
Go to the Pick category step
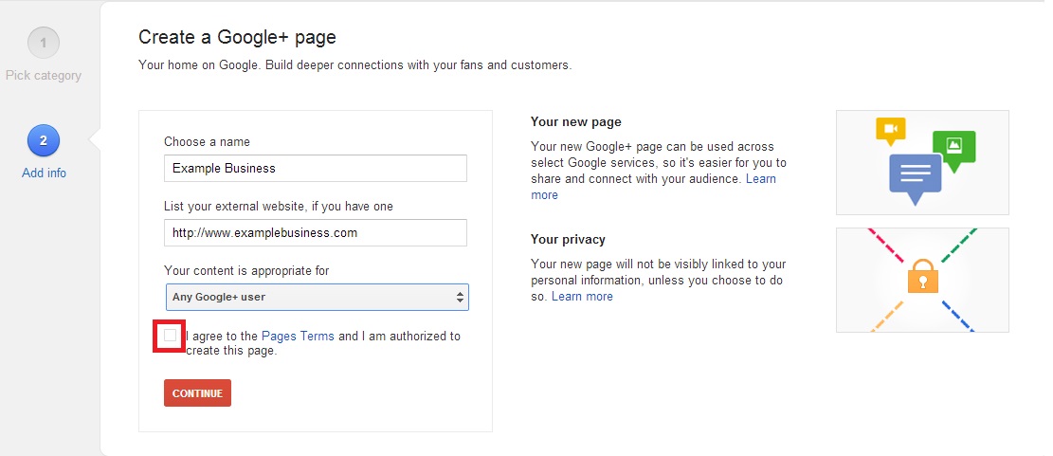pos(44,75)
